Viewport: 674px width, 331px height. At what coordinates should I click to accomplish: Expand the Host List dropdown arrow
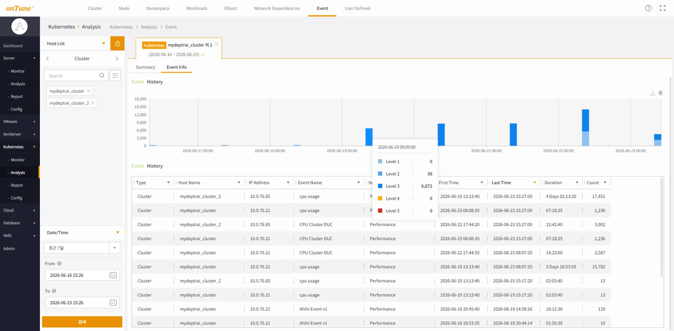tap(103, 44)
